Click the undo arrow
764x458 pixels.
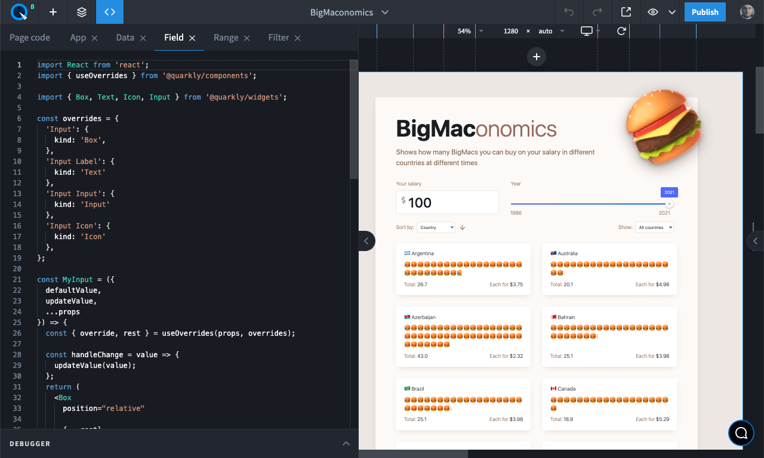coord(569,12)
